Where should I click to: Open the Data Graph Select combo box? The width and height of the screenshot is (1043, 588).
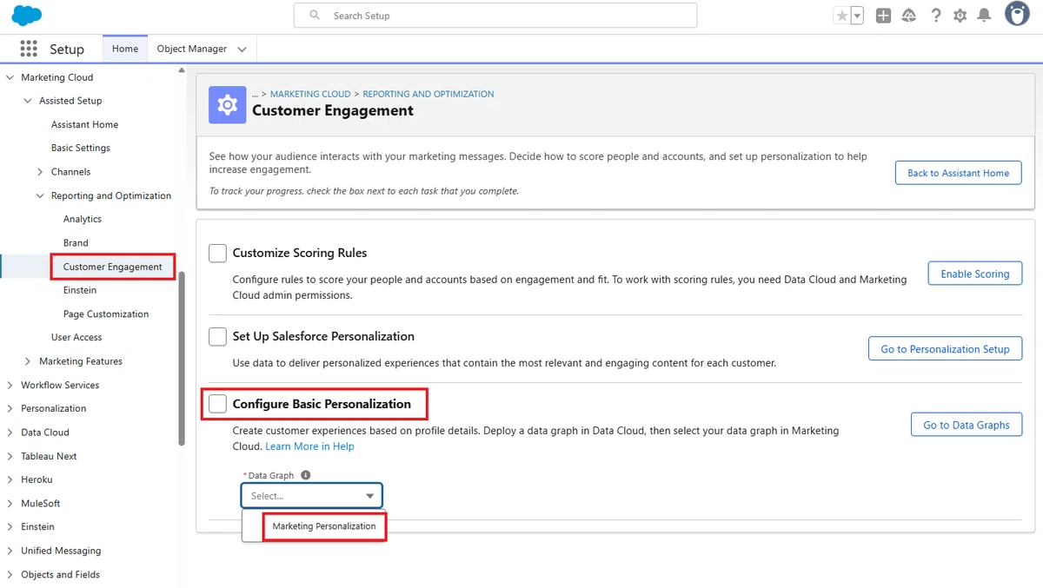311,496
